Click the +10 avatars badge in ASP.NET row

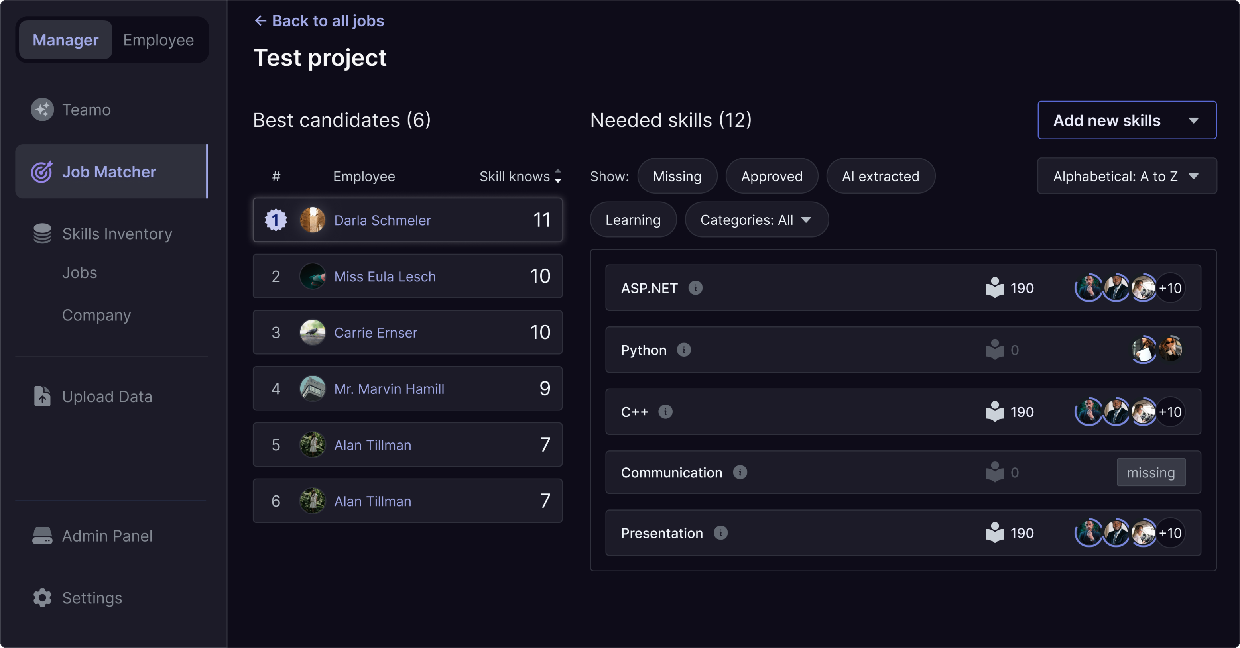[x=1170, y=288]
